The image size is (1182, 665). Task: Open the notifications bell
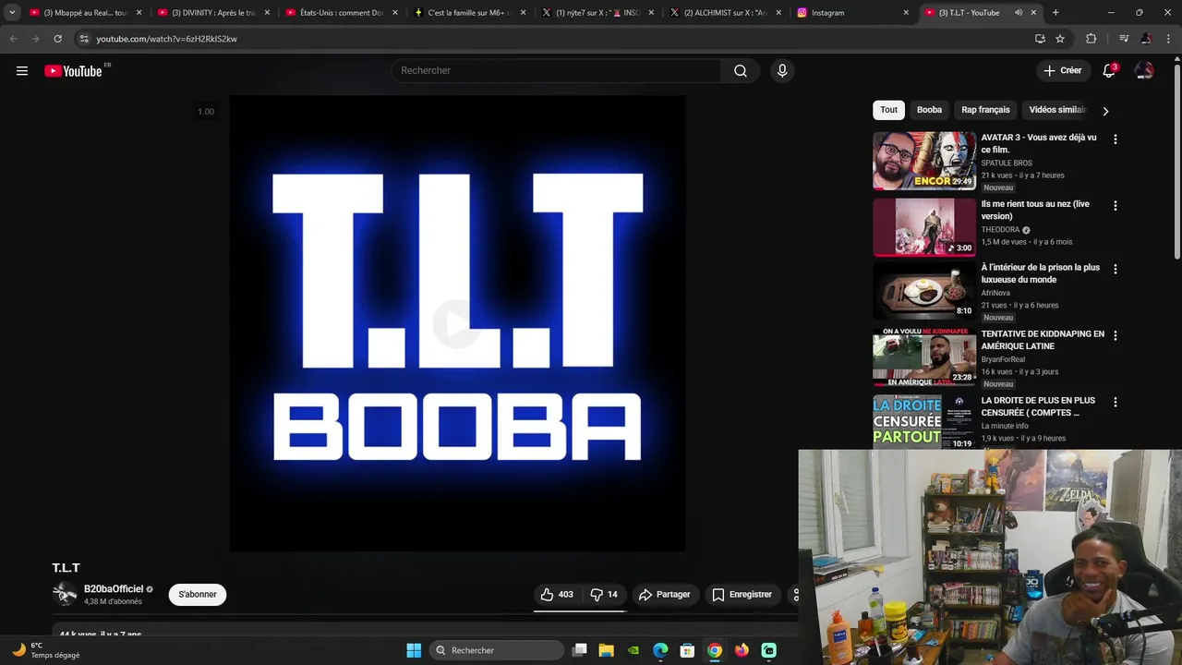point(1109,71)
